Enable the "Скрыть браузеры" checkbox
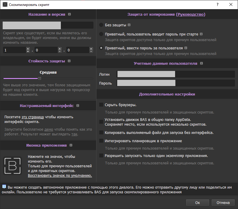 tap(101, 105)
